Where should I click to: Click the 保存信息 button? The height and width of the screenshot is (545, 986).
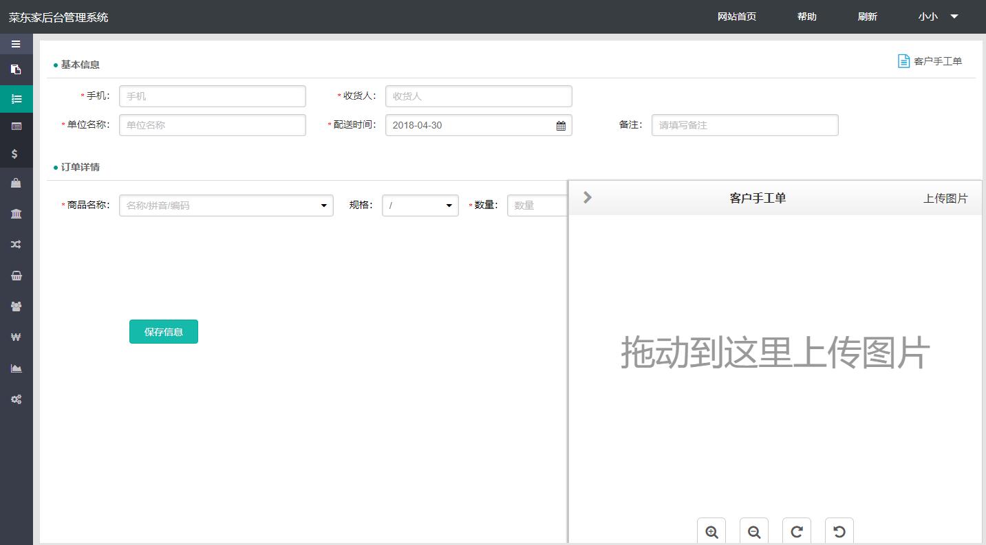[164, 332]
